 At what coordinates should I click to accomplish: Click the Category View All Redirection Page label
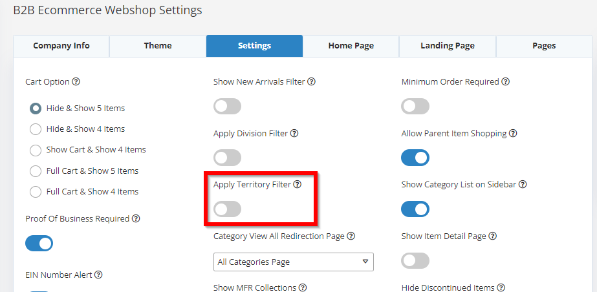[279, 236]
